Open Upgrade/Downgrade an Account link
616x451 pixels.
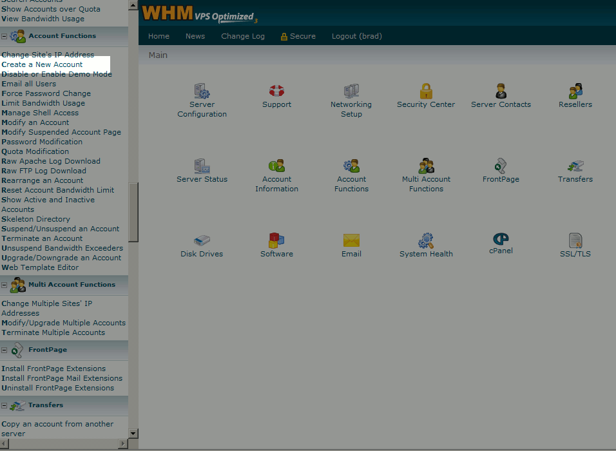61,258
